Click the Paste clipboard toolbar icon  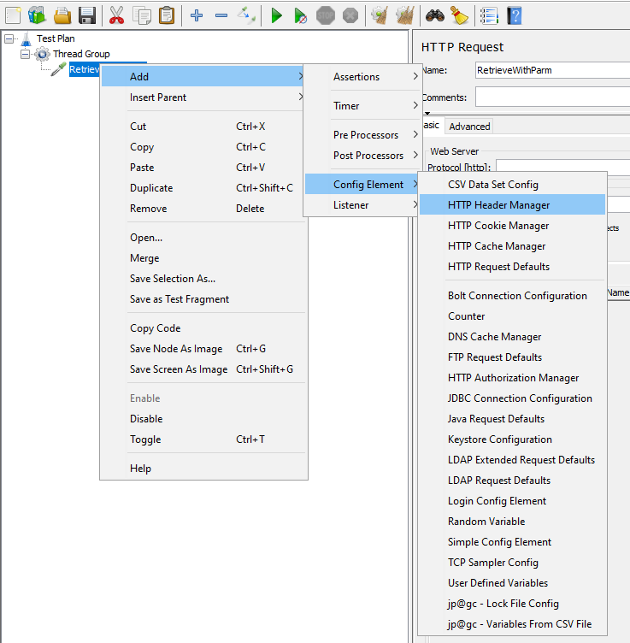[x=167, y=15]
